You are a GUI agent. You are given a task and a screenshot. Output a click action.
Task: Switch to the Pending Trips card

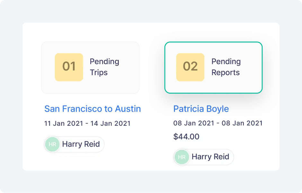90,68
